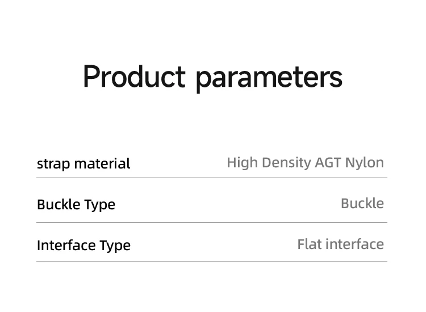Click the Flat interface value

pyautogui.click(x=341, y=244)
